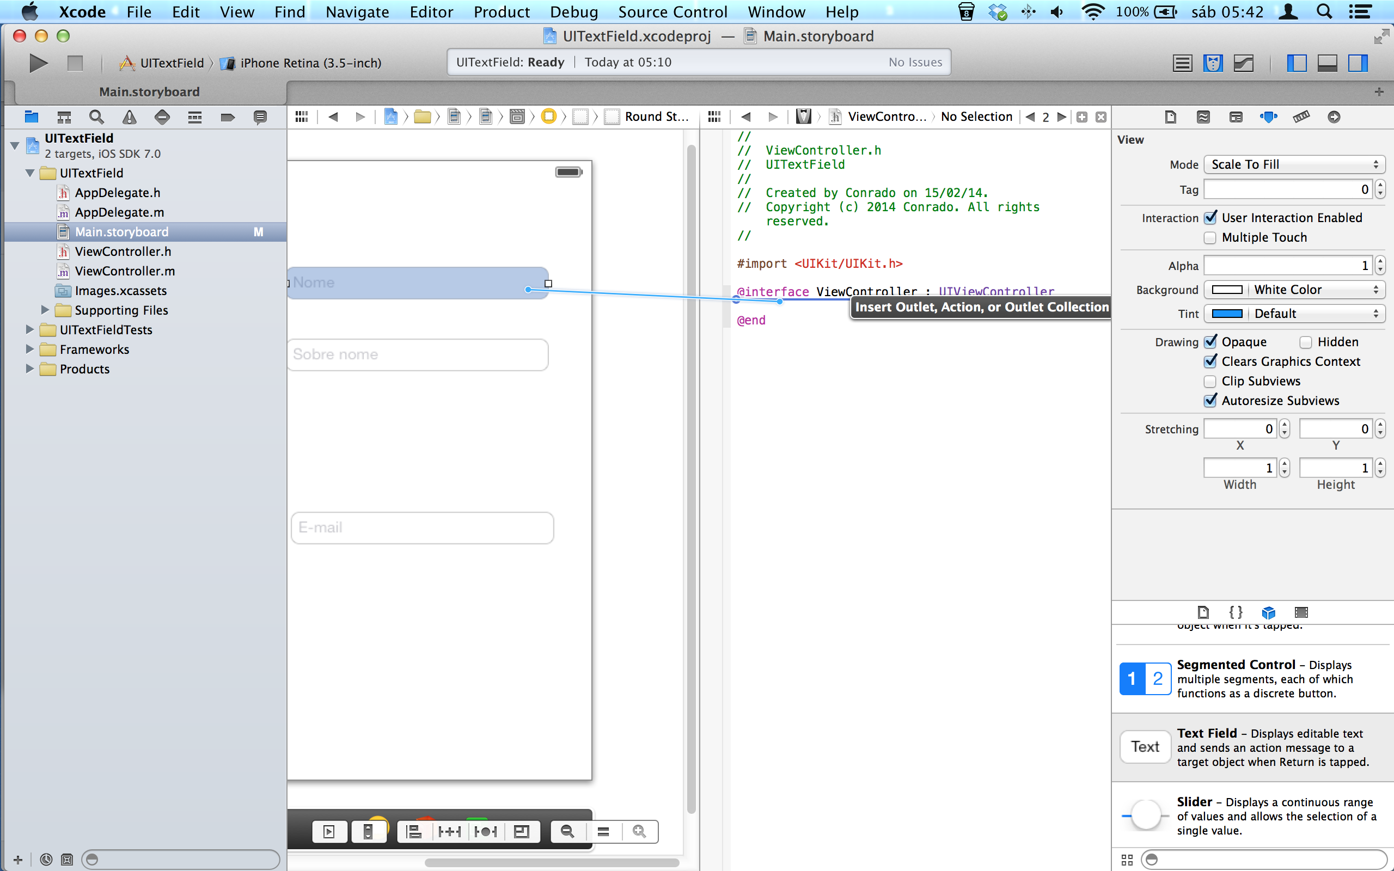Enable the Hidden checkbox
1394x871 pixels.
(x=1306, y=342)
